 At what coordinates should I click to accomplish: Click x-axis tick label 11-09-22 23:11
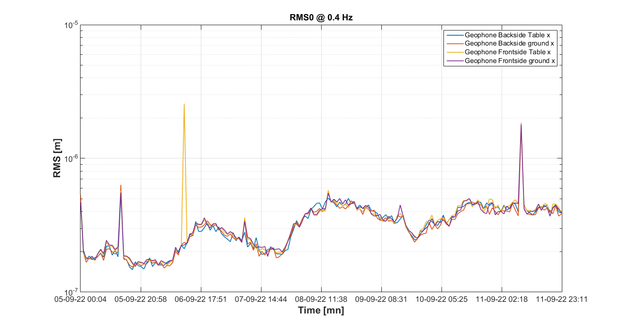(x=562, y=299)
